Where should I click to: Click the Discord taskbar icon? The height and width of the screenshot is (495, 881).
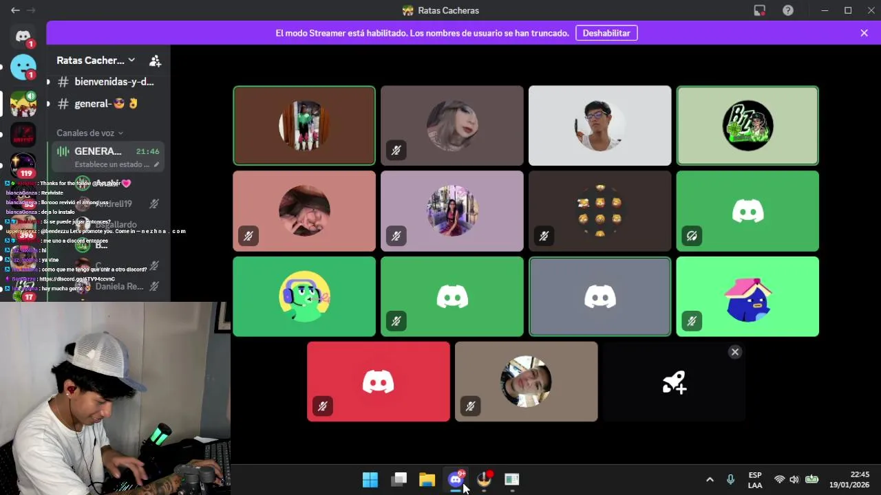coord(456,479)
